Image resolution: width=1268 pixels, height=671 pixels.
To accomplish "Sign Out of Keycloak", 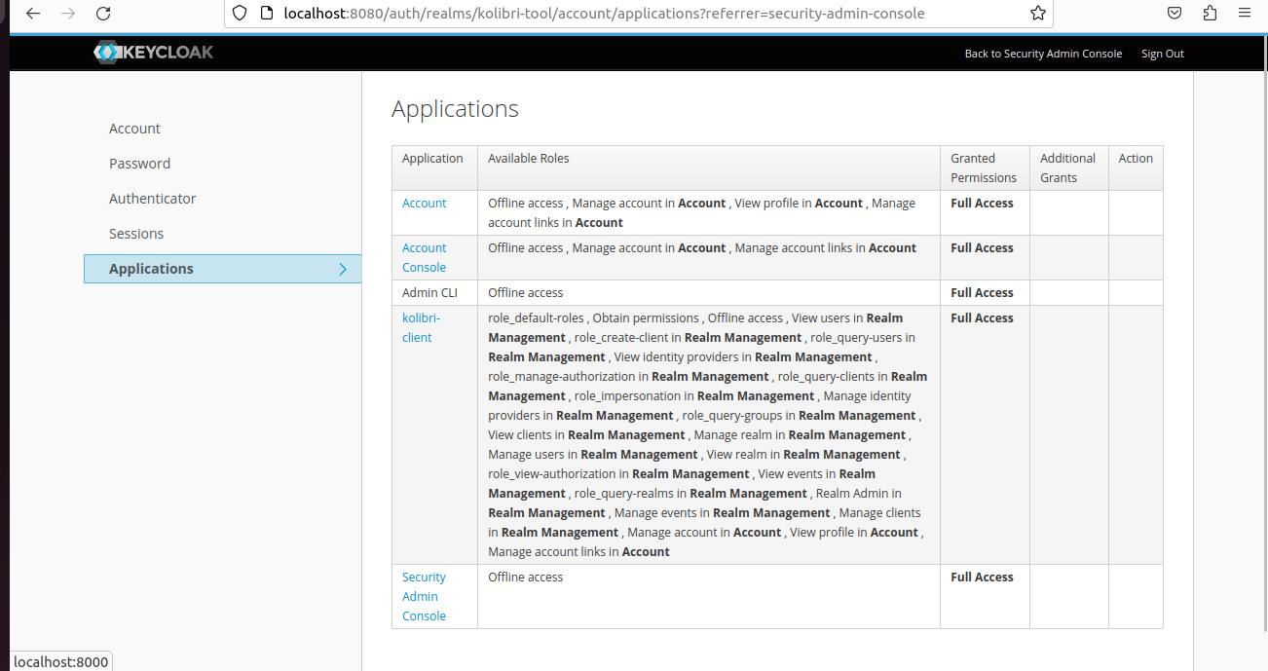I will click(x=1162, y=54).
